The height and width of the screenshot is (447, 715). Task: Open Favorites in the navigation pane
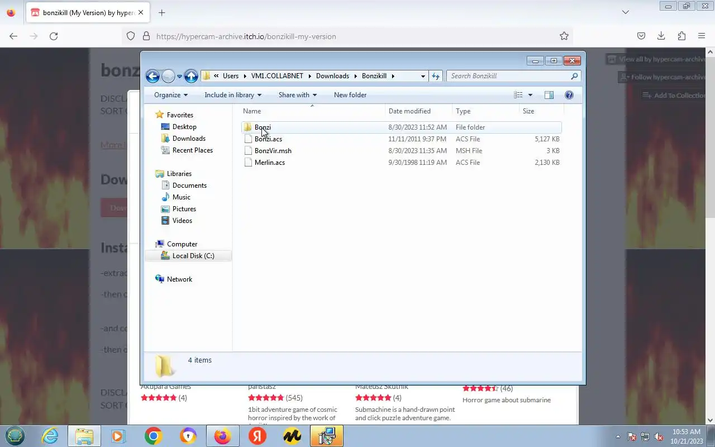click(180, 115)
